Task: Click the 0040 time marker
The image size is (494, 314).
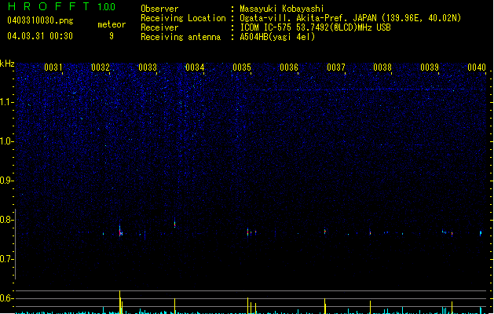Action: coord(477,67)
